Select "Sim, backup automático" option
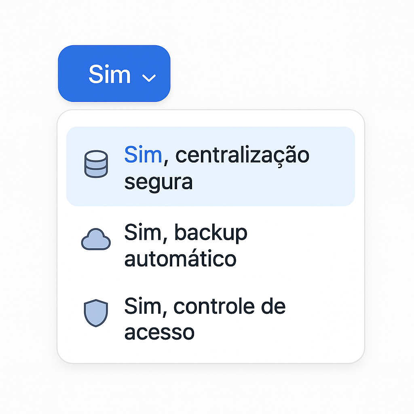414x414 pixels. click(210, 245)
